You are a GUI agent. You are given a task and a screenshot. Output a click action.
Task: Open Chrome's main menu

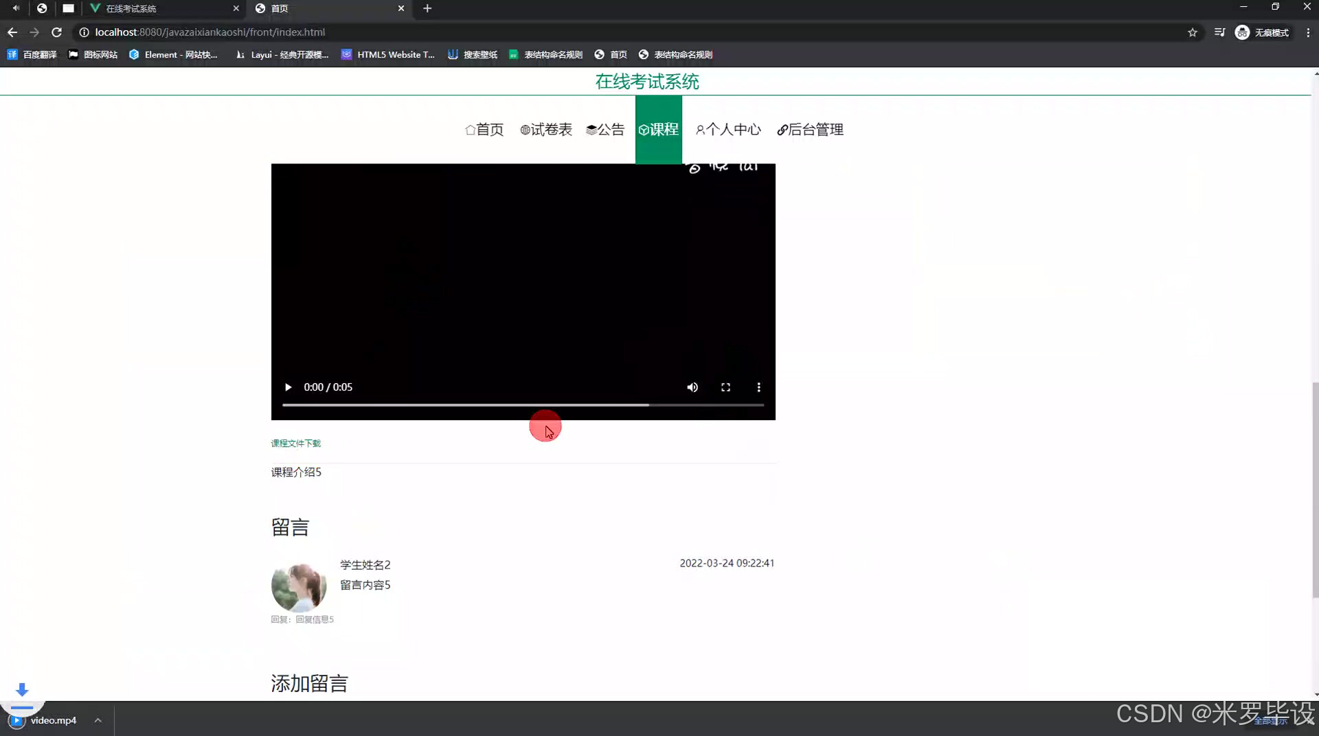tap(1309, 32)
